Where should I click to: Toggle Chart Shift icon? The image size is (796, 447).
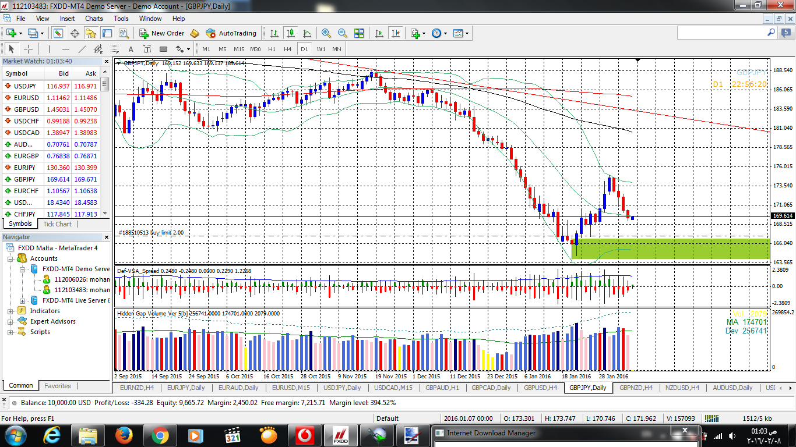click(x=396, y=33)
